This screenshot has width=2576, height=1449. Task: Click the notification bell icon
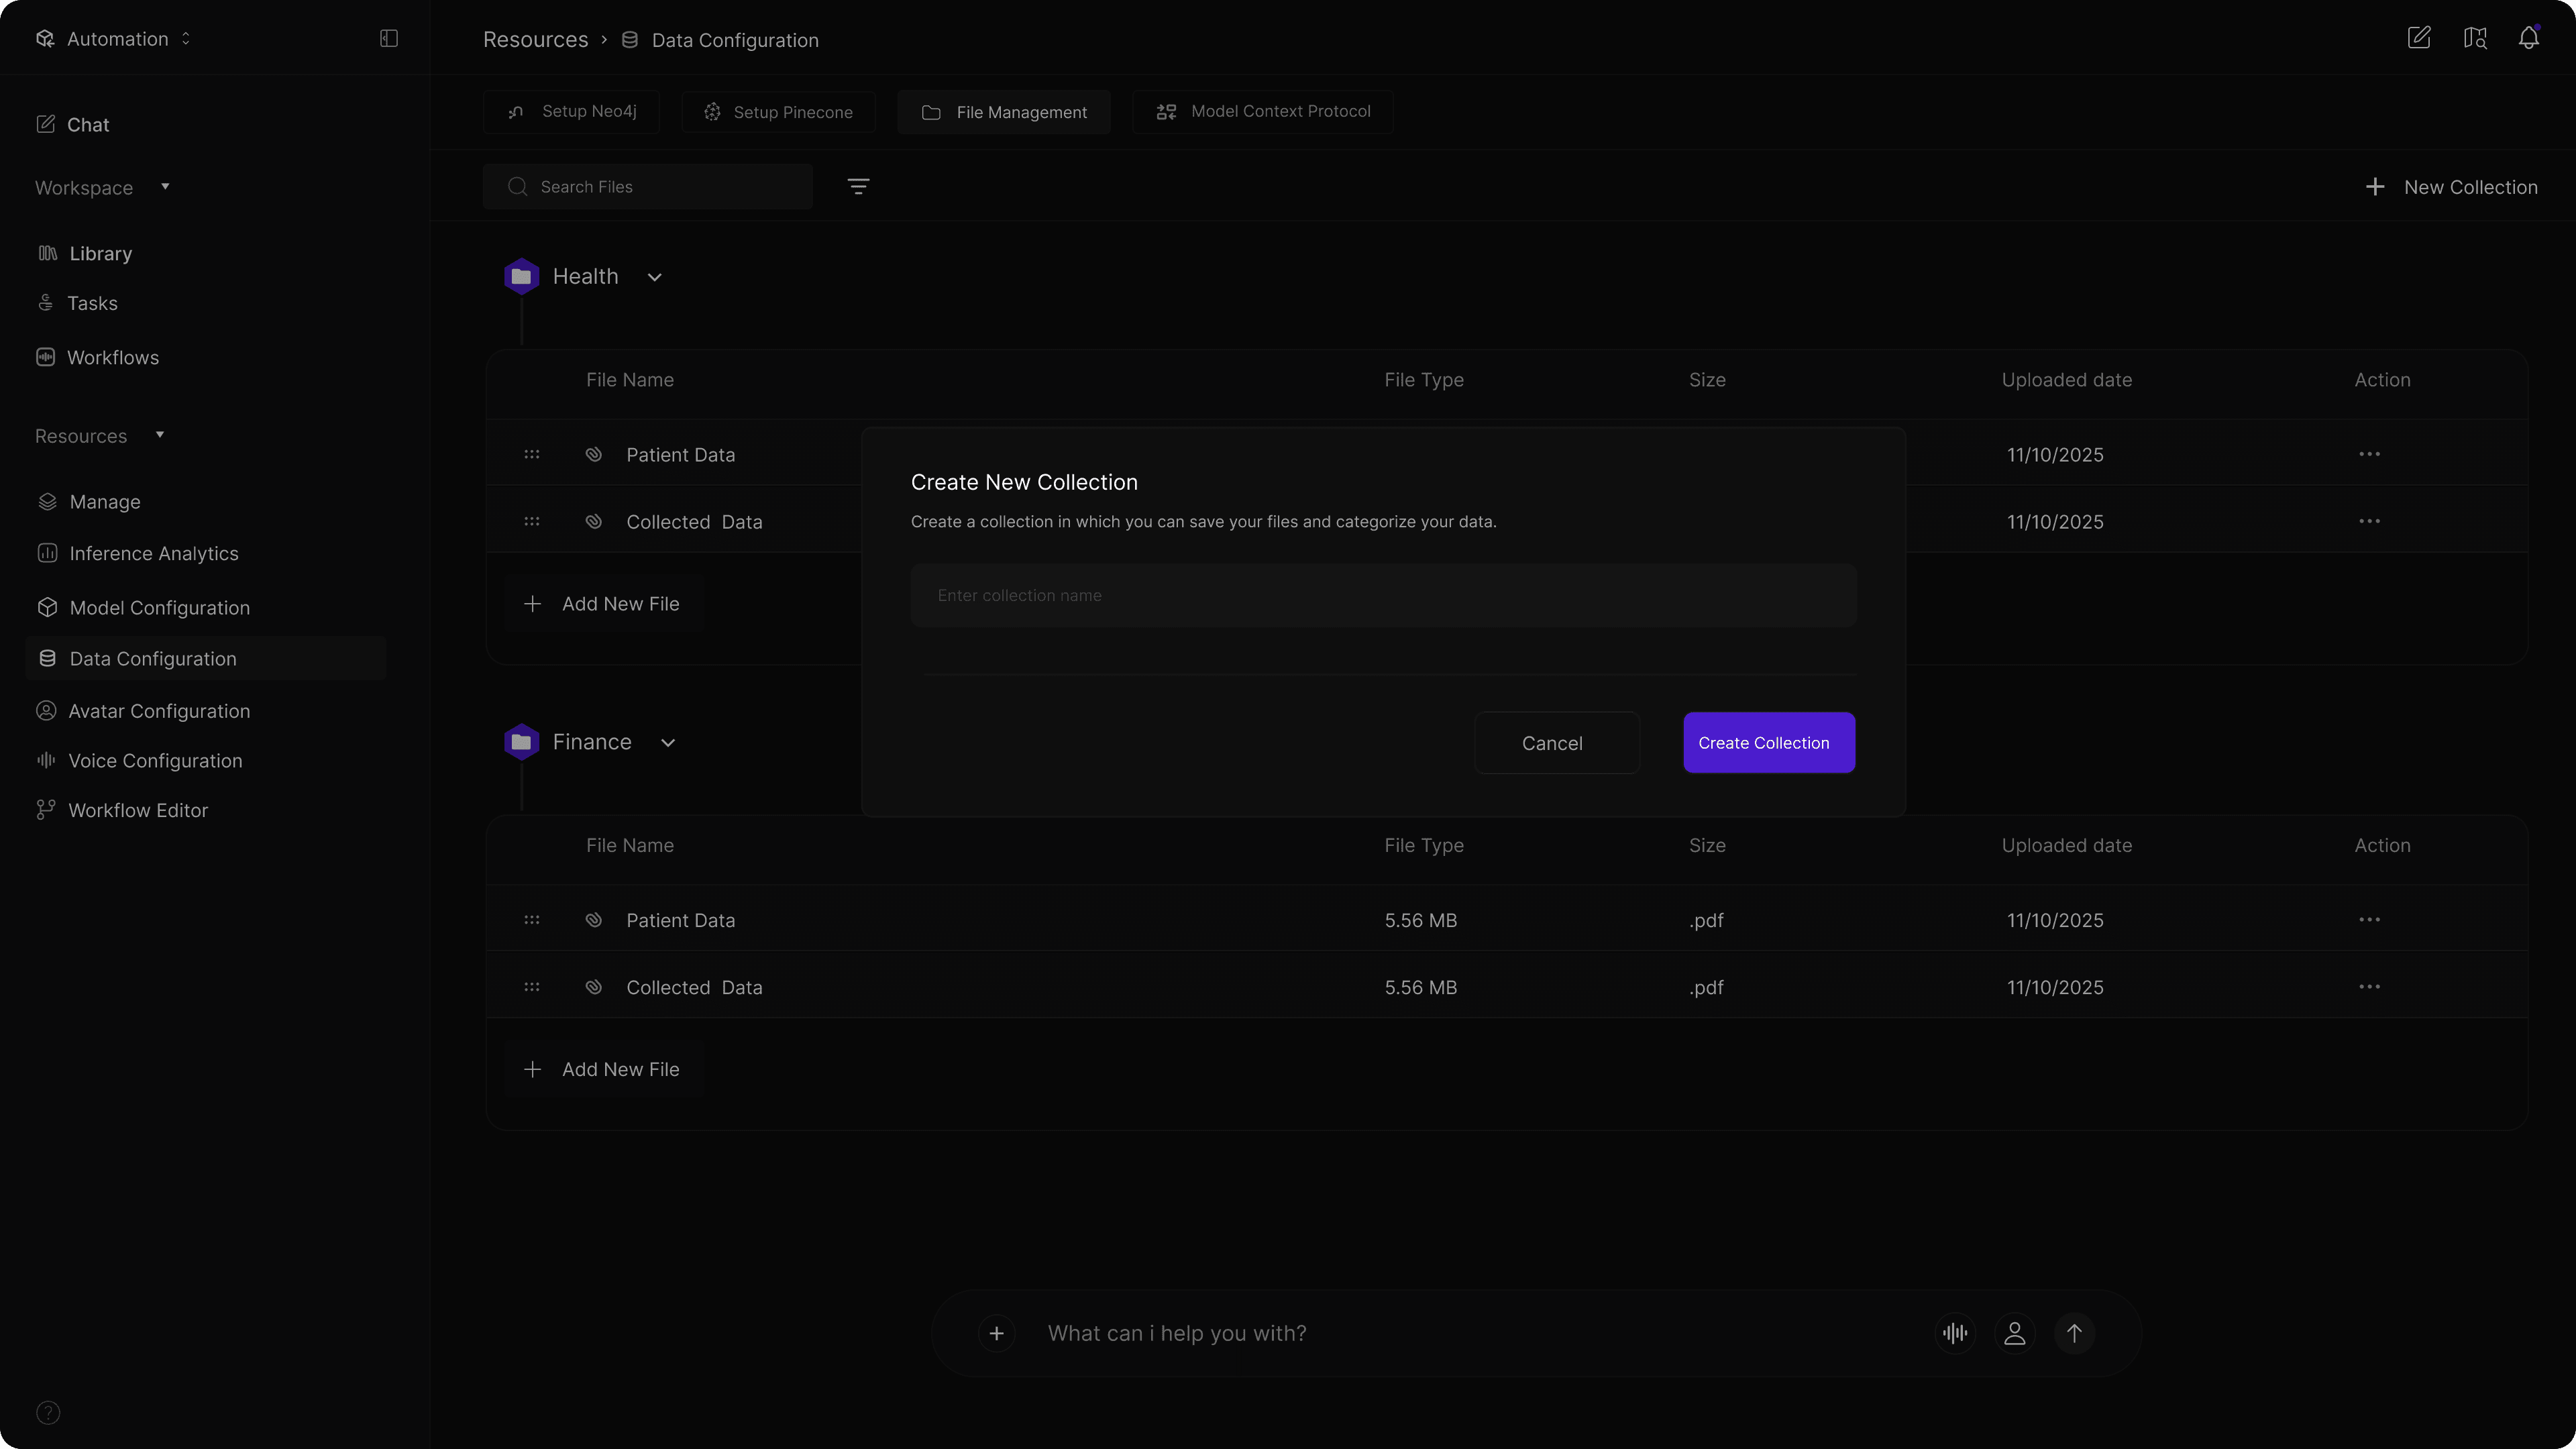pyautogui.click(x=2528, y=38)
